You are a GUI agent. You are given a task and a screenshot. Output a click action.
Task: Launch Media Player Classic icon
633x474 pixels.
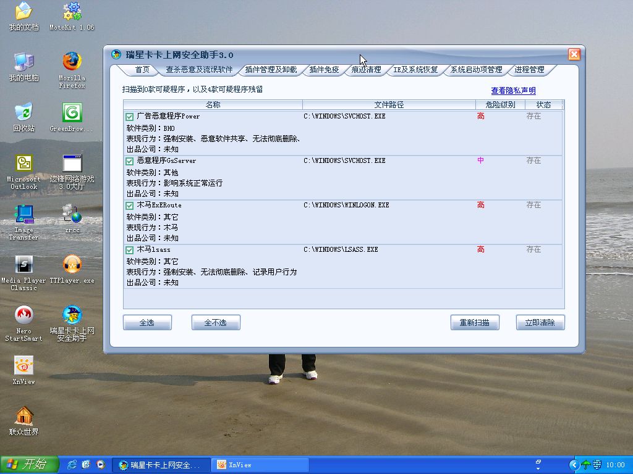point(24,273)
